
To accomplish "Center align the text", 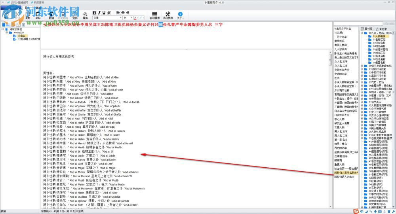I will point(123,13).
